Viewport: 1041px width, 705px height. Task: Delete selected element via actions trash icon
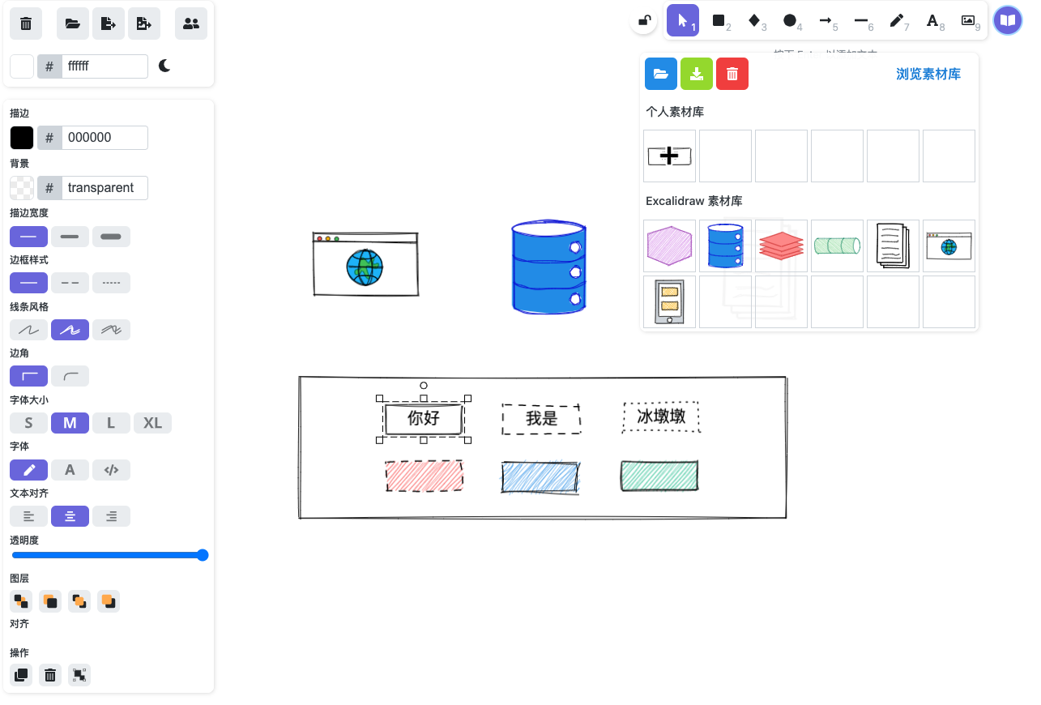click(50, 674)
